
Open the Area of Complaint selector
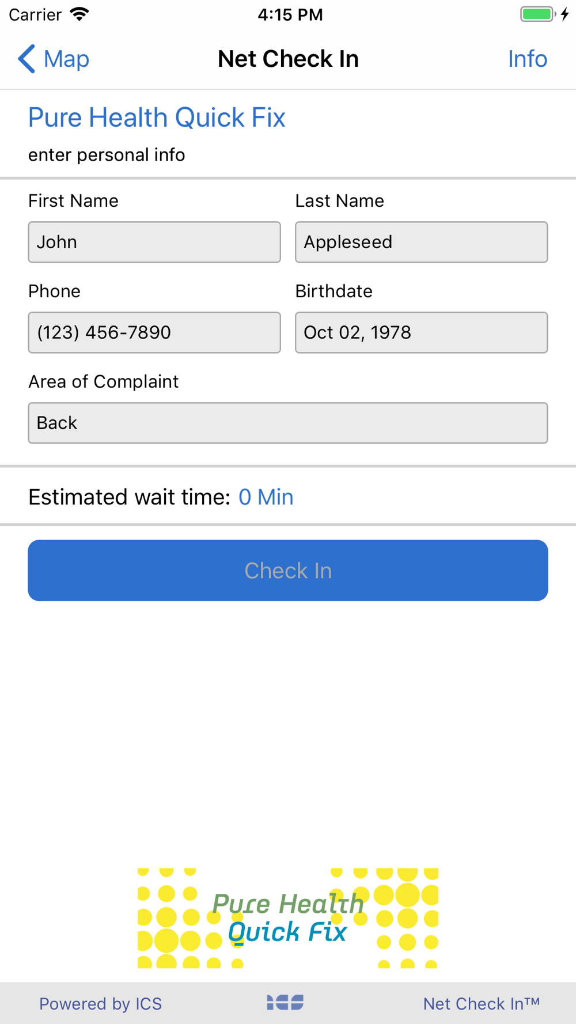pos(288,423)
